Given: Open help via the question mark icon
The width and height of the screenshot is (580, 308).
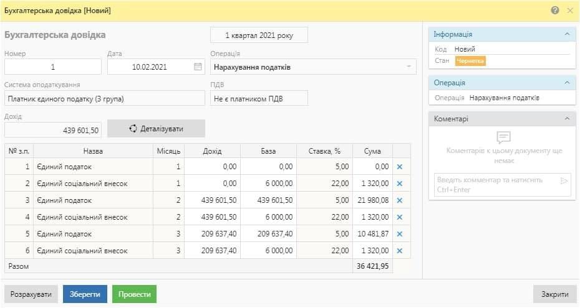Looking at the screenshot, I should click(554, 11).
